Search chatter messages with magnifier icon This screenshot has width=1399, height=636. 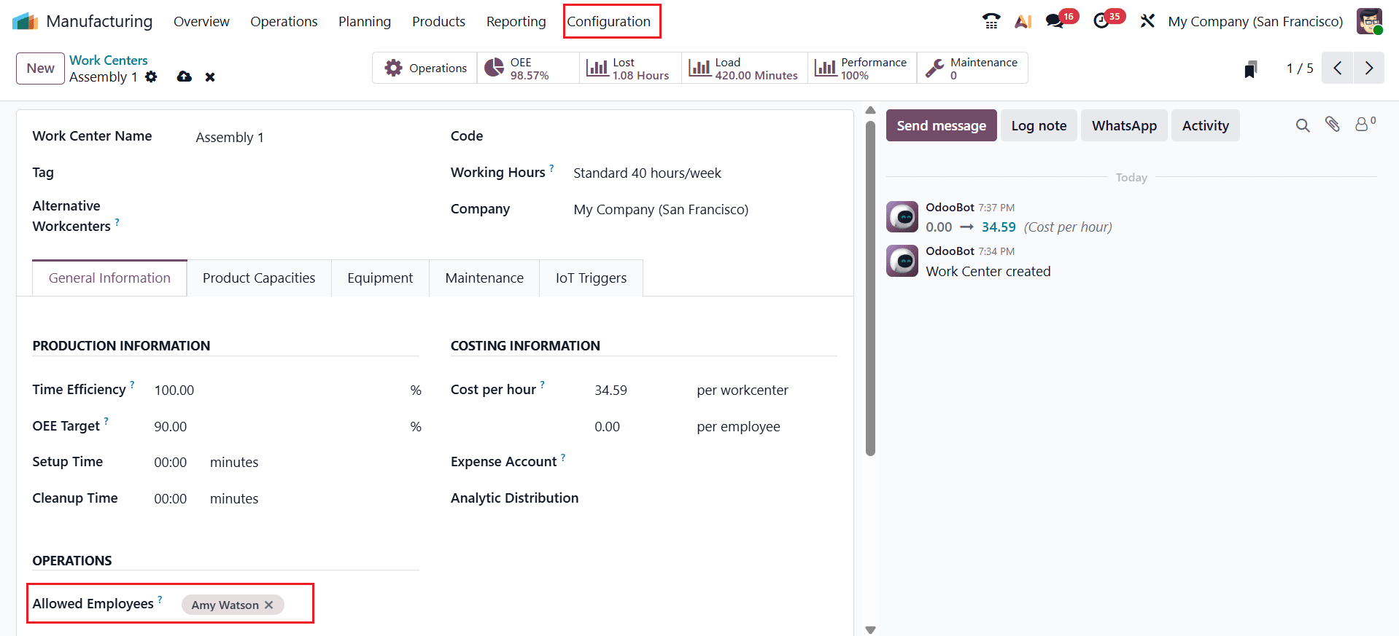click(1303, 125)
